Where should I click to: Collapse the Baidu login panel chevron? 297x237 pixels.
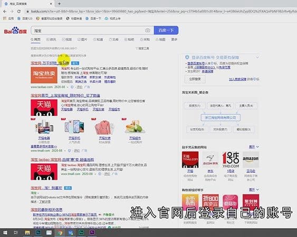point(257,57)
